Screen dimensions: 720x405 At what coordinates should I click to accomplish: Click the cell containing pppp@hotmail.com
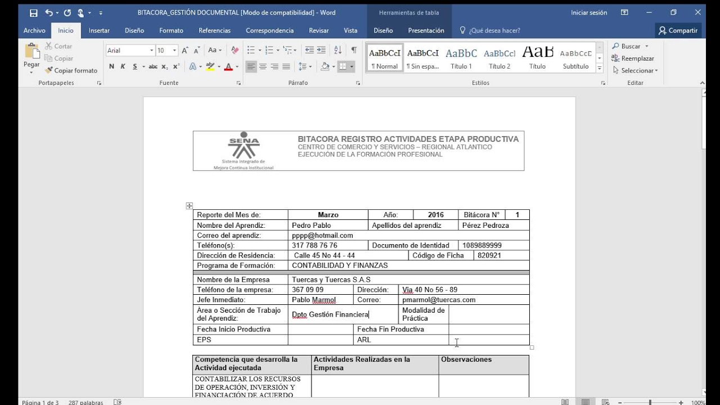point(408,236)
